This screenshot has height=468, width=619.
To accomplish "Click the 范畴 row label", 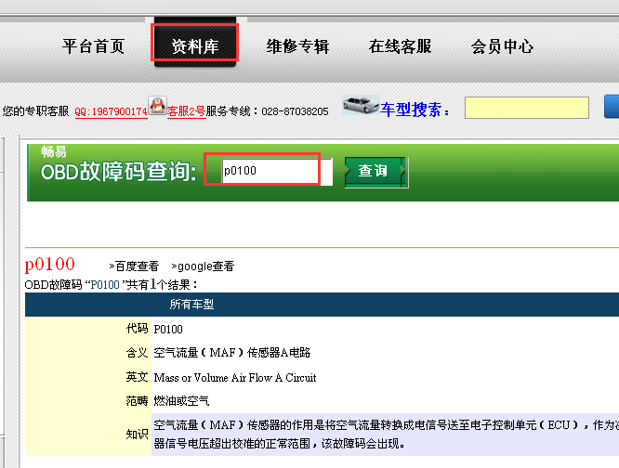I will [x=137, y=401].
